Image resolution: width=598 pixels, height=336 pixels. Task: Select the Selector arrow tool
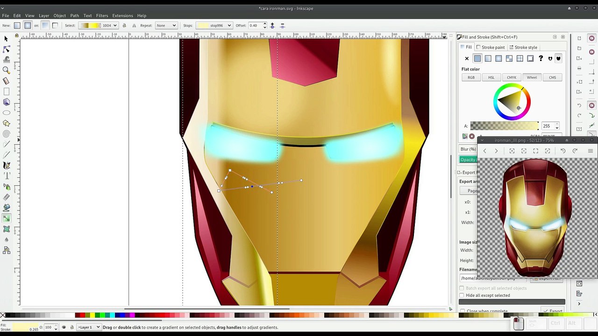pos(6,38)
